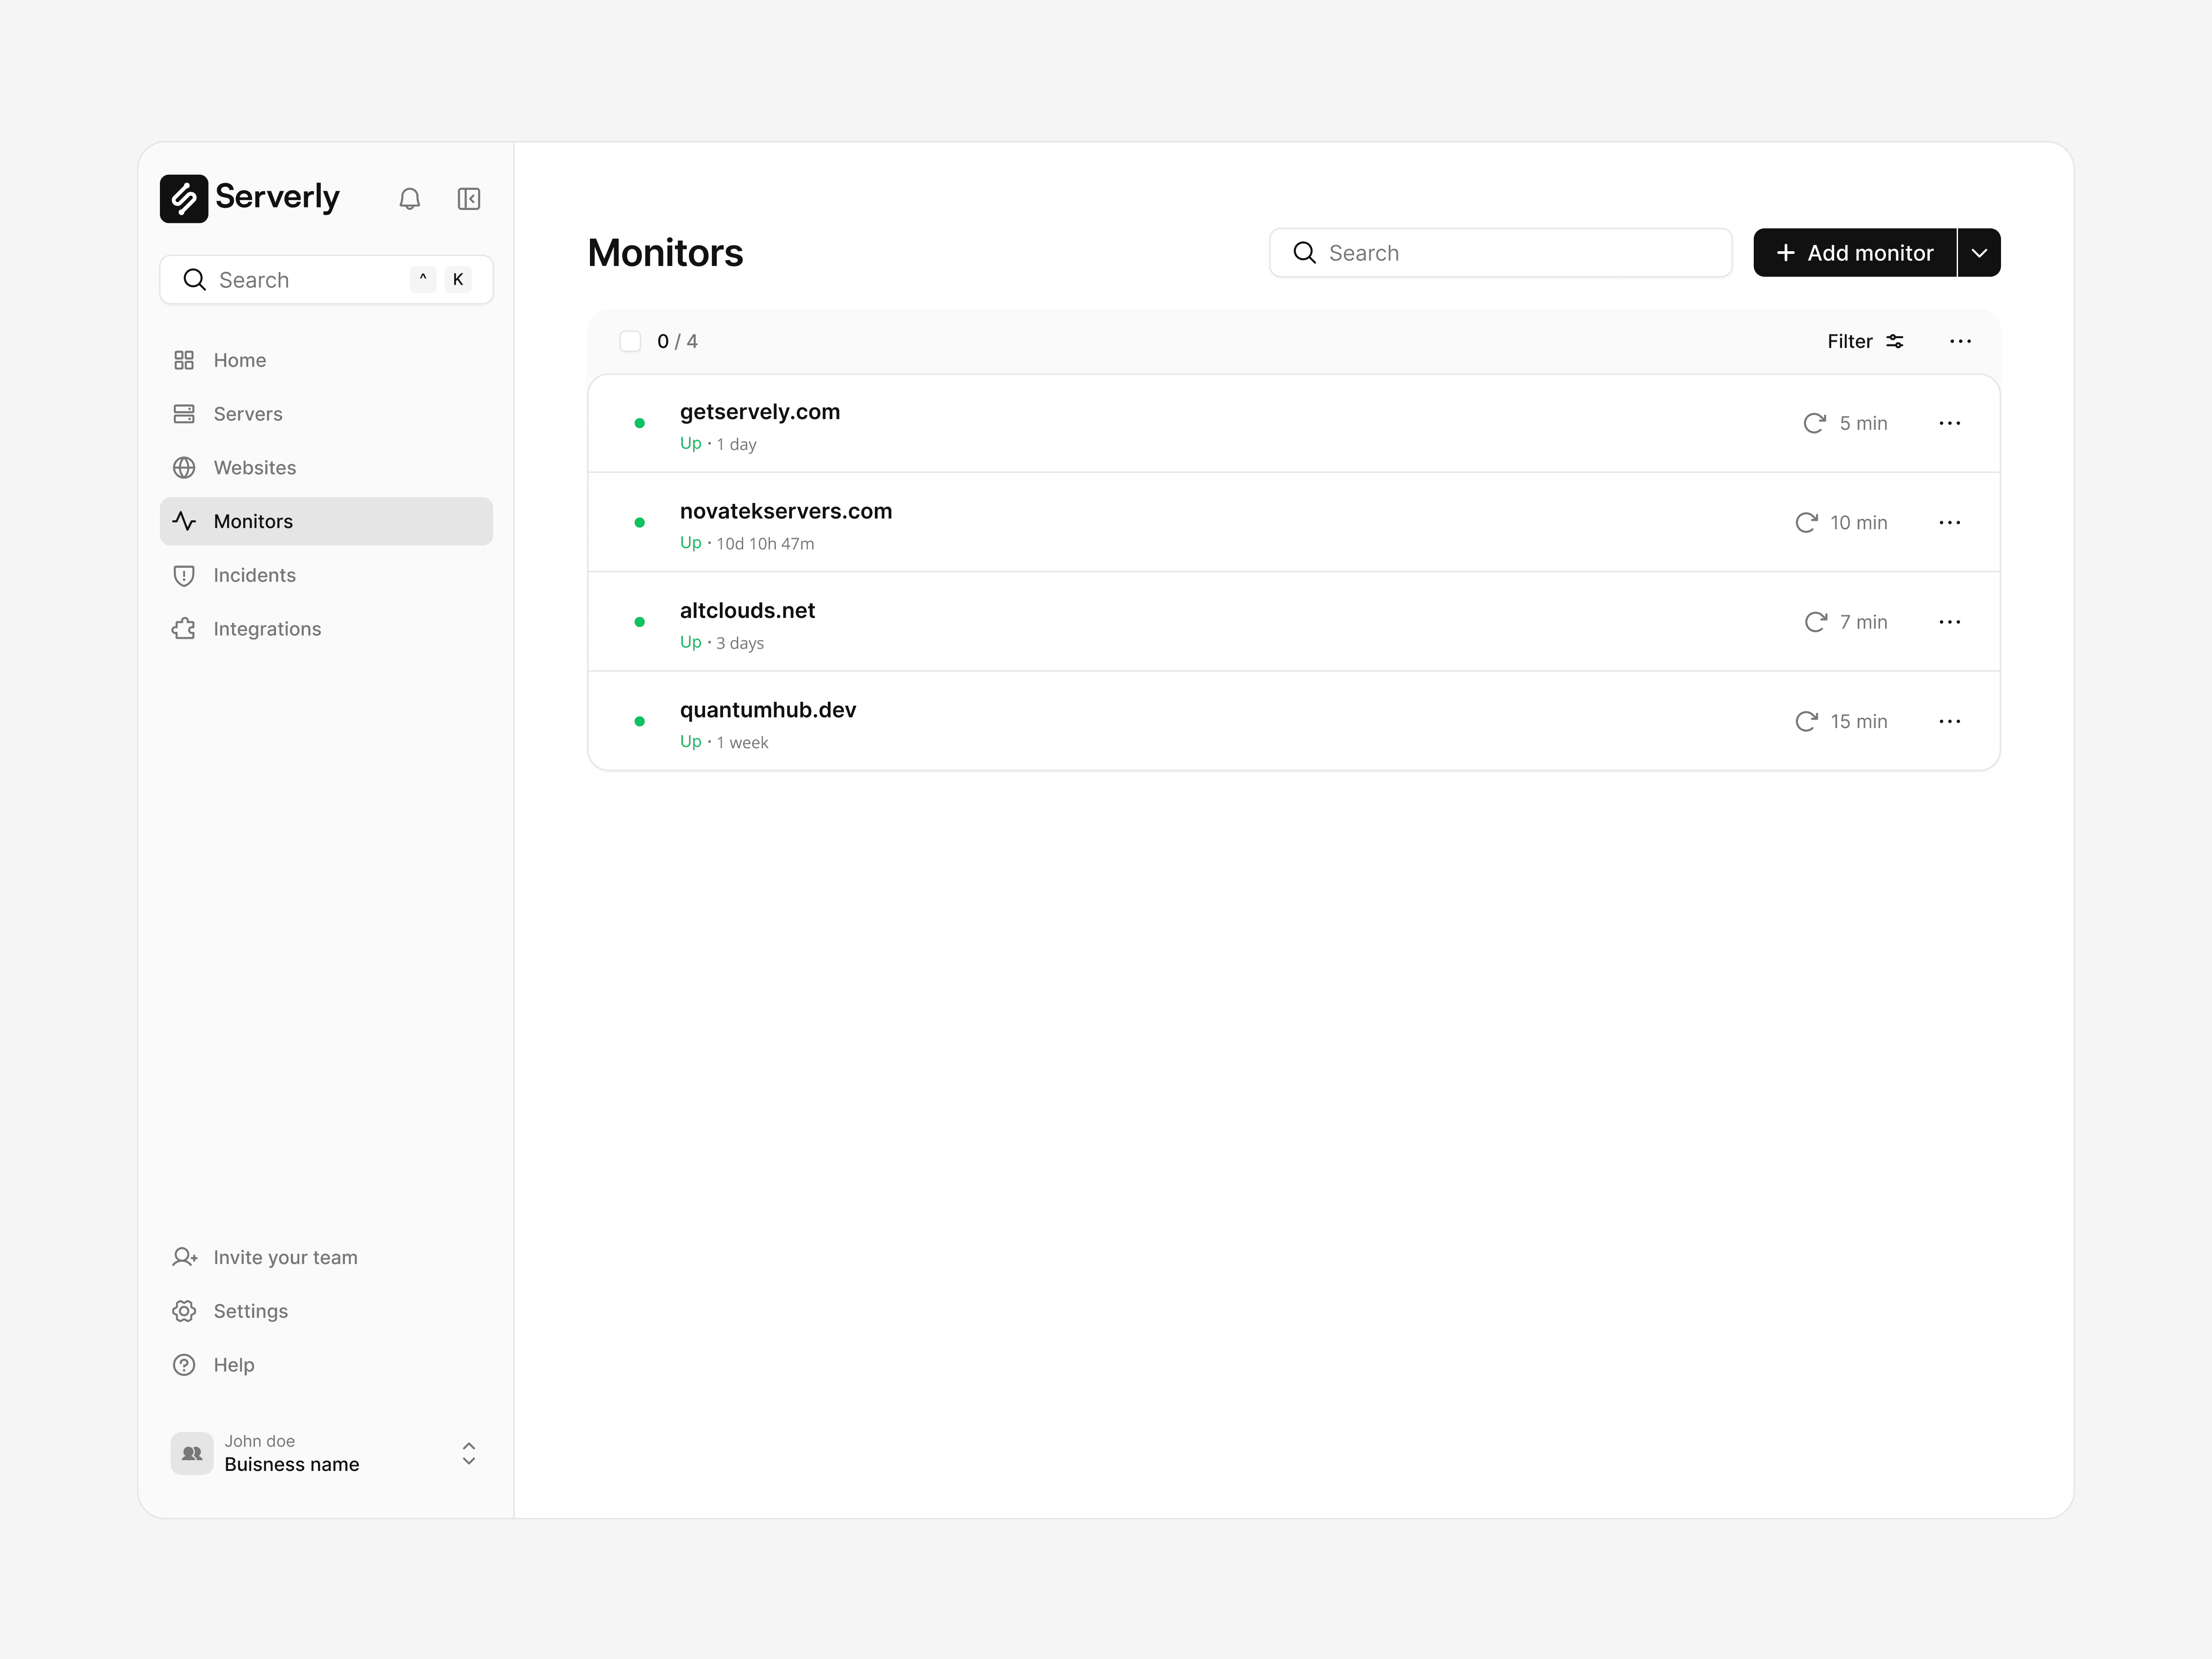Click refresh icon for quantumhub.dev
Screen dimensions: 2212x1659
tap(1806, 721)
